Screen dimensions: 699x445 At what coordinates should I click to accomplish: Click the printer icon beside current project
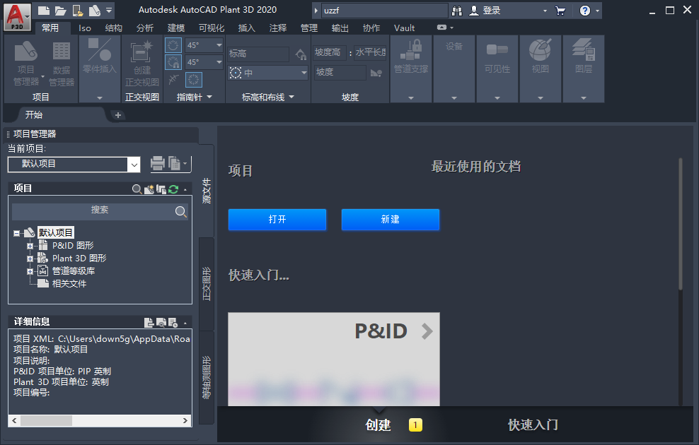pyautogui.click(x=157, y=164)
